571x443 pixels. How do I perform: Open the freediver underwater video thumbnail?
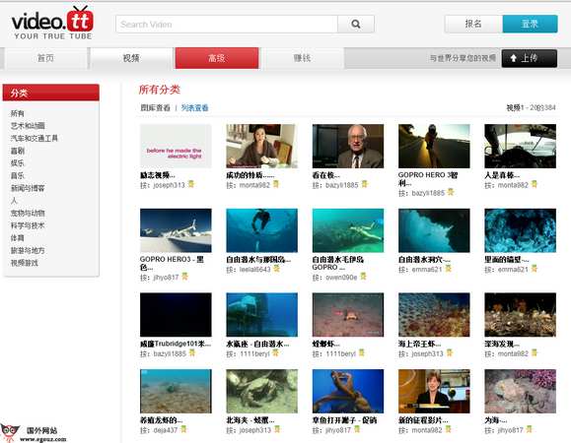click(261, 230)
